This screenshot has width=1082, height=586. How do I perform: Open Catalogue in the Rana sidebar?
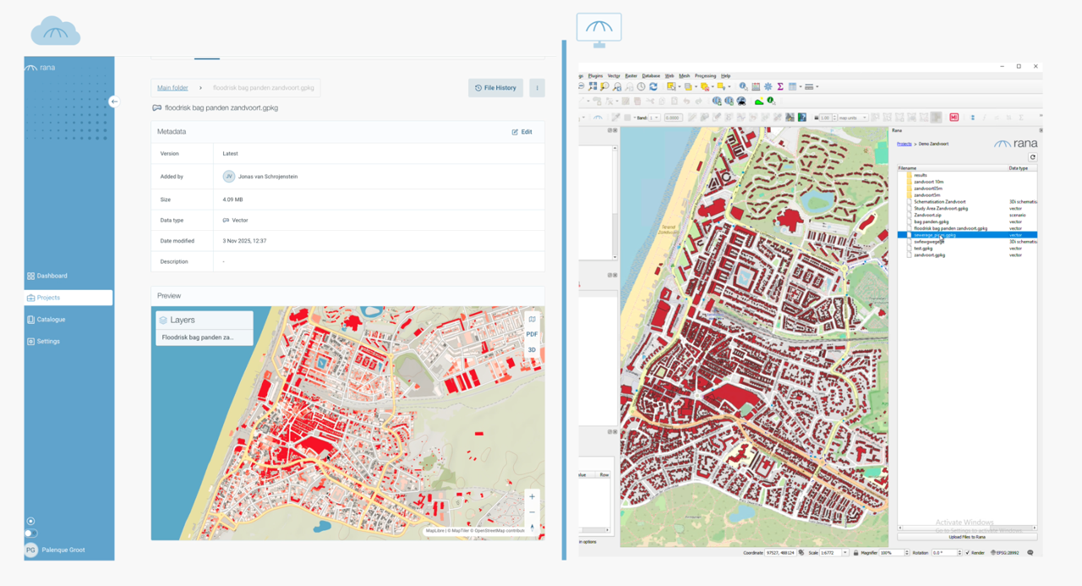pos(51,320)
